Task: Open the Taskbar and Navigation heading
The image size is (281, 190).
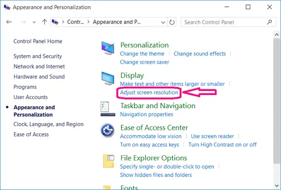Action: (x=158, y=106)
